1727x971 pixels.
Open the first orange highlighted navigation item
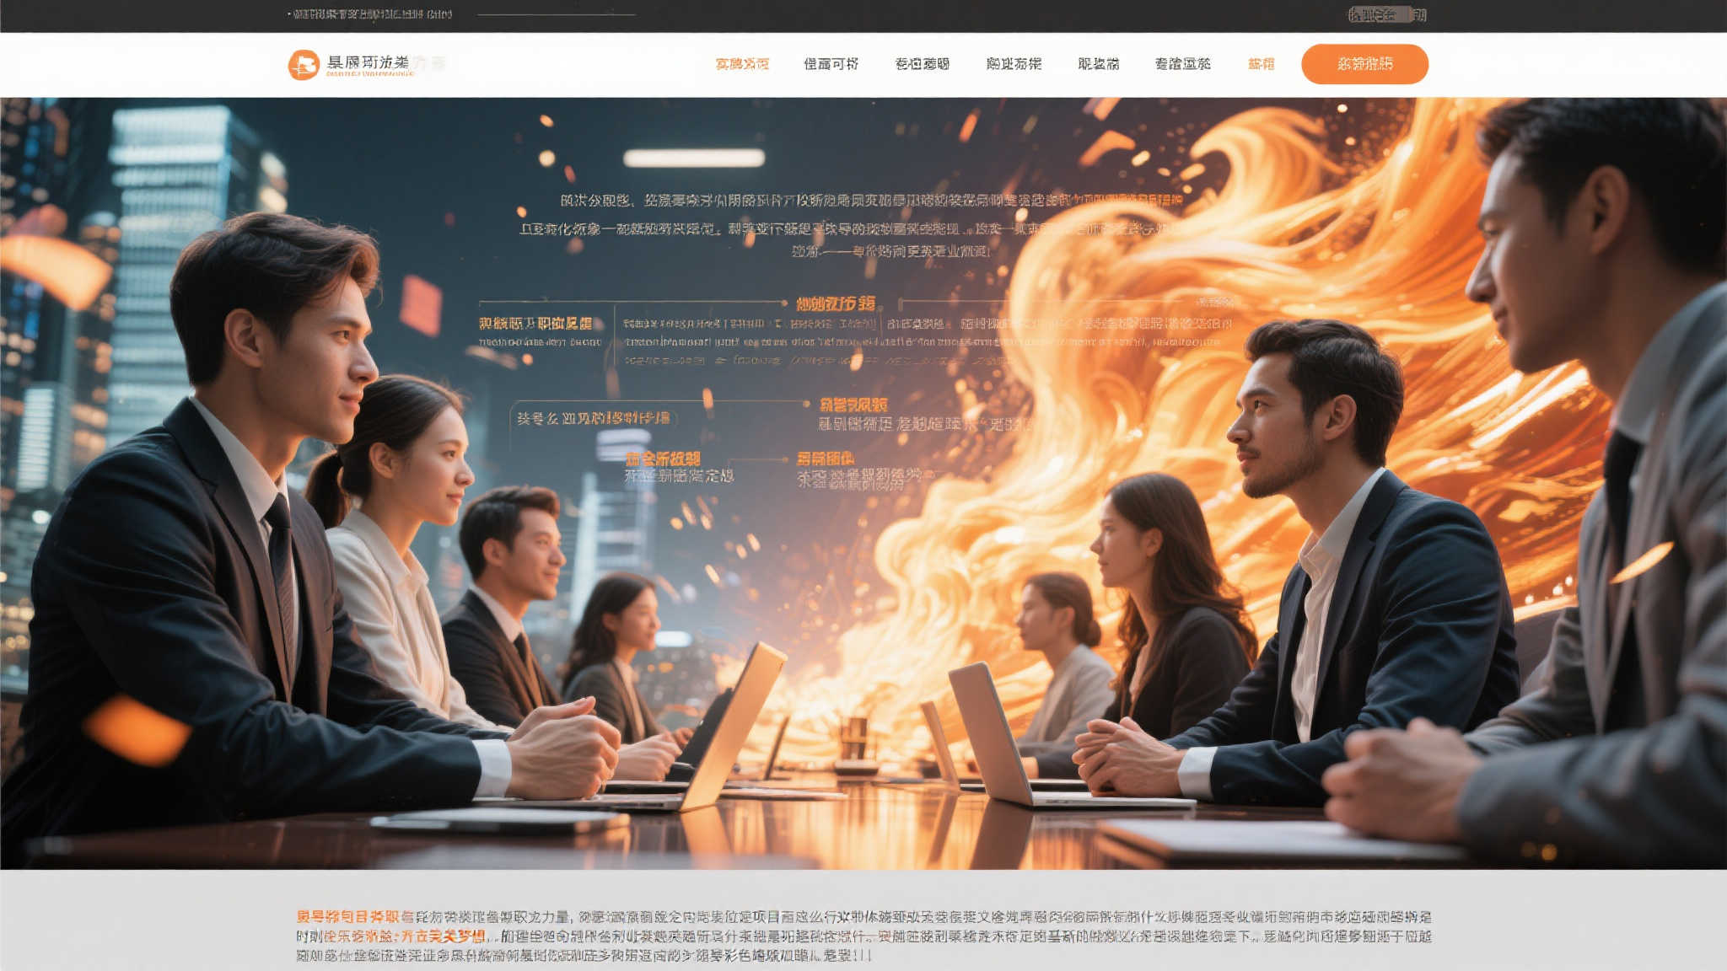click(742, 64)
